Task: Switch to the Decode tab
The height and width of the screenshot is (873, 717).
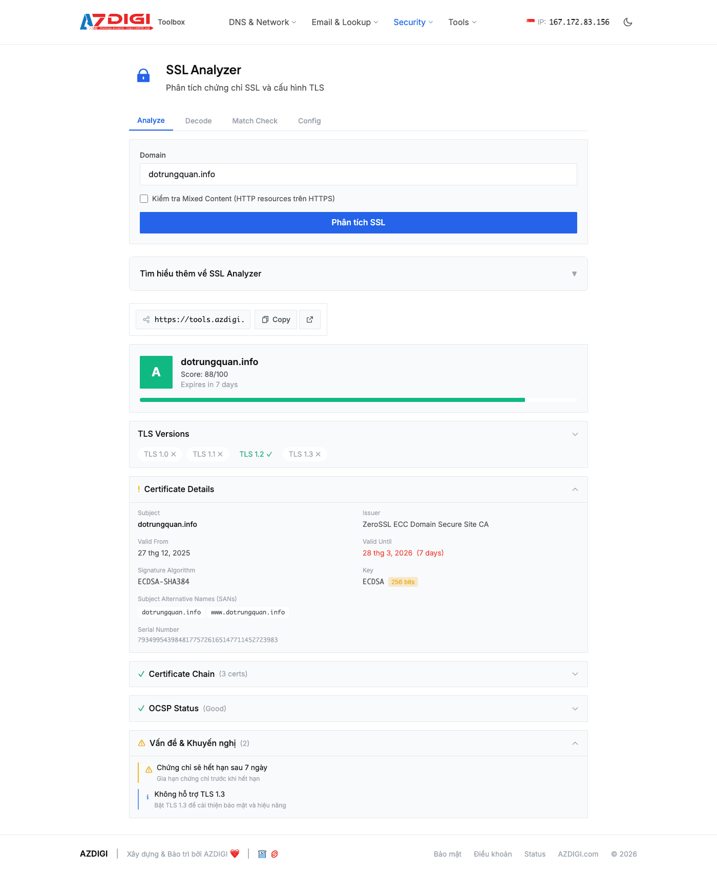Action: (x=199, y=121)
